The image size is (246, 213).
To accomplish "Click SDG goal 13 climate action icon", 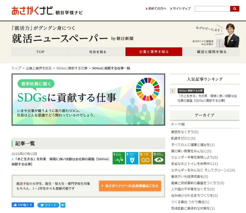I will (x=159, y=158).
